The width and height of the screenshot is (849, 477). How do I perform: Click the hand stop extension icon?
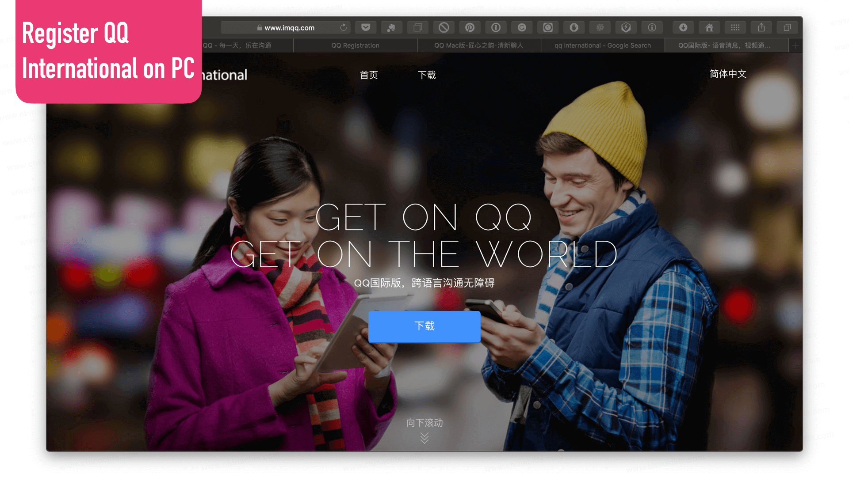pos(574,27)
